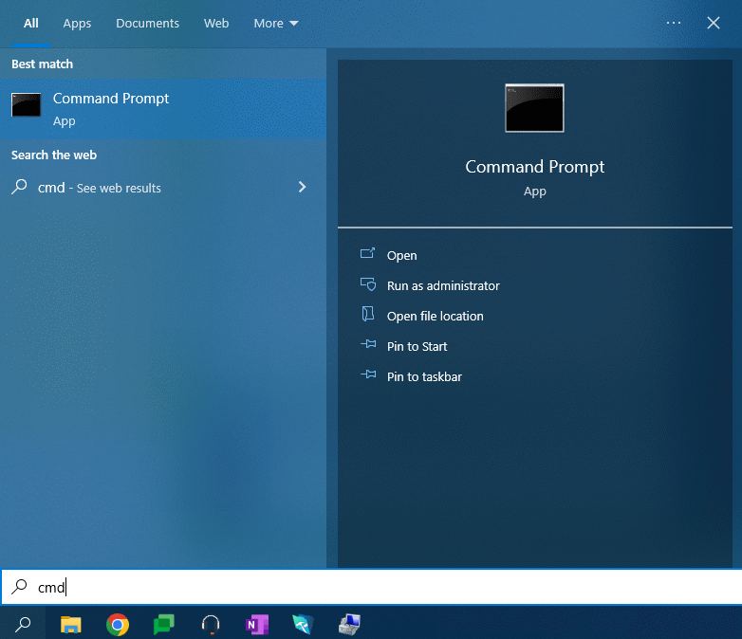Click the Open action icon
The height and width of the screenshot is (639, 742).
pos(368,253)
